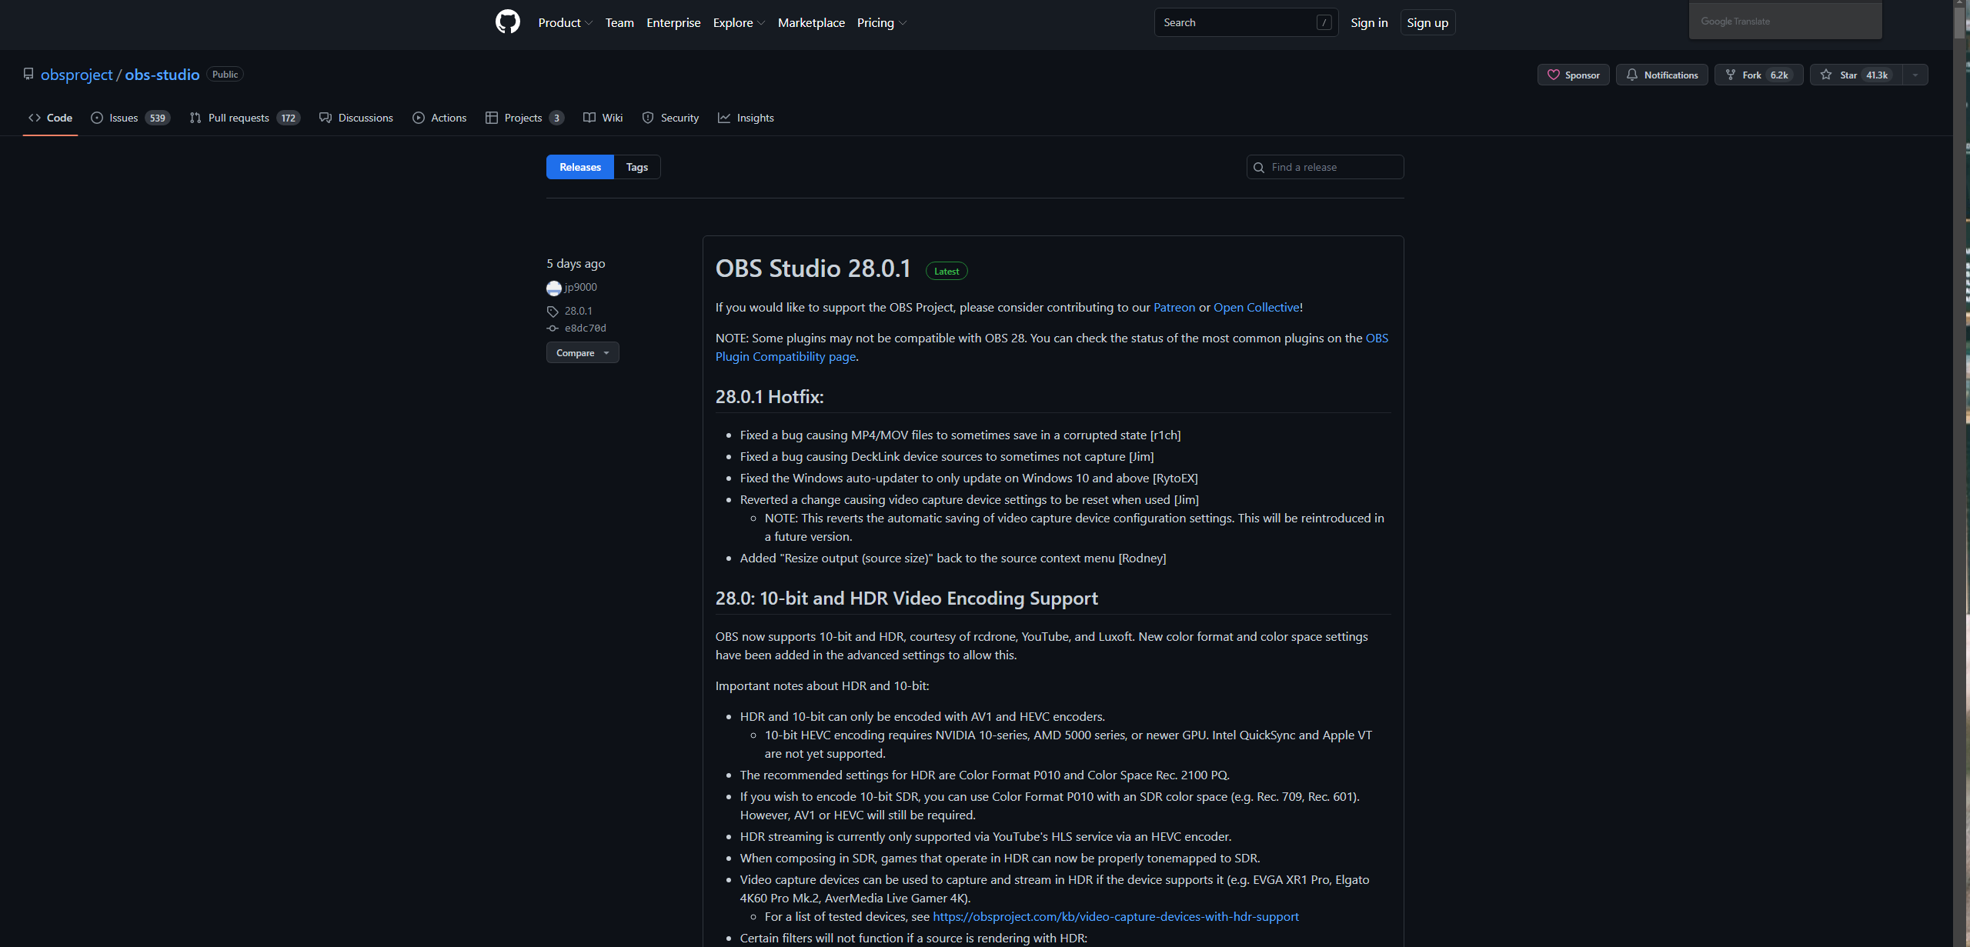Switch to the Tags tab
1970x947 pixels.
(636, 167)
